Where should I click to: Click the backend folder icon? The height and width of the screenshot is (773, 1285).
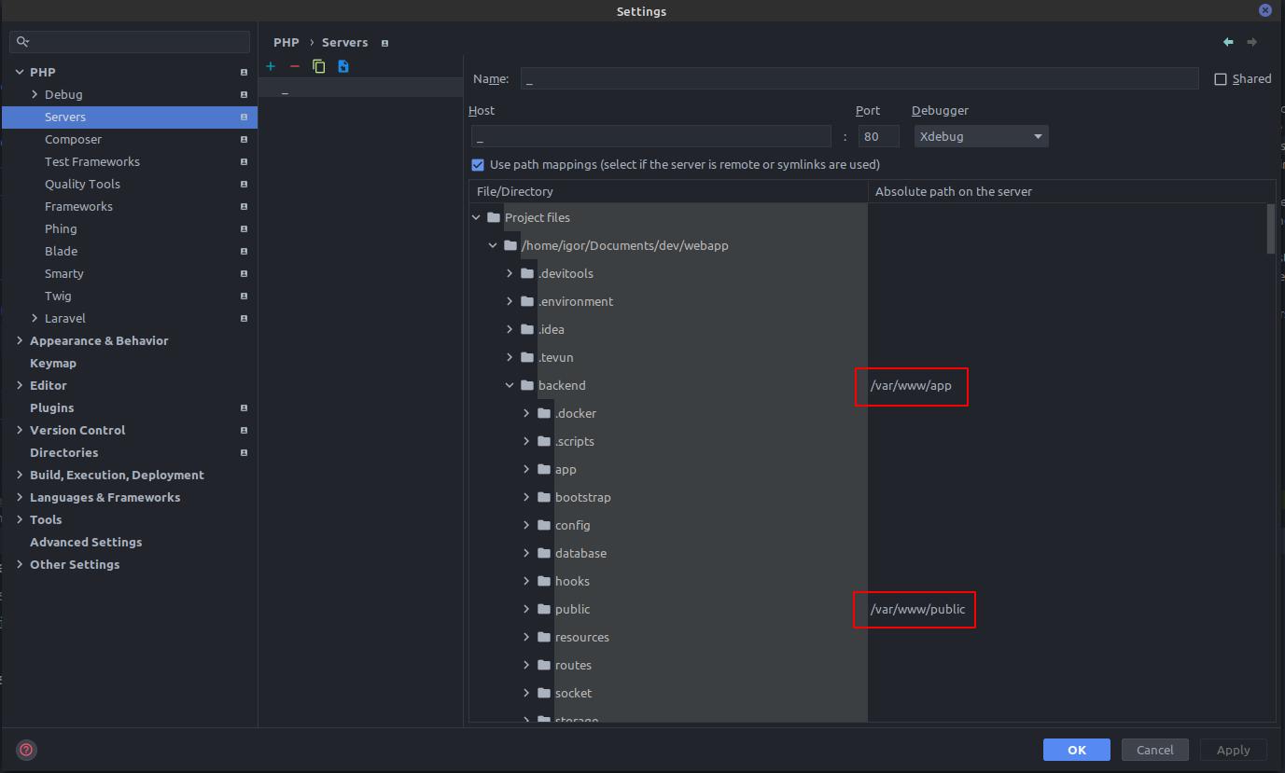click(527, 385)
